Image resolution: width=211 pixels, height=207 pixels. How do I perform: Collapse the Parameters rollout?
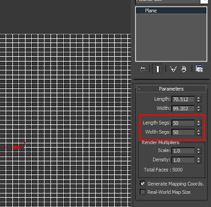click(171, 89)
